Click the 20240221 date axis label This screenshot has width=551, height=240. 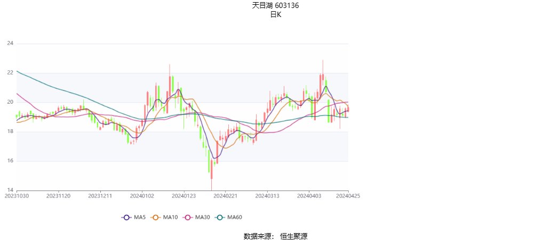[x=225, y=196]
